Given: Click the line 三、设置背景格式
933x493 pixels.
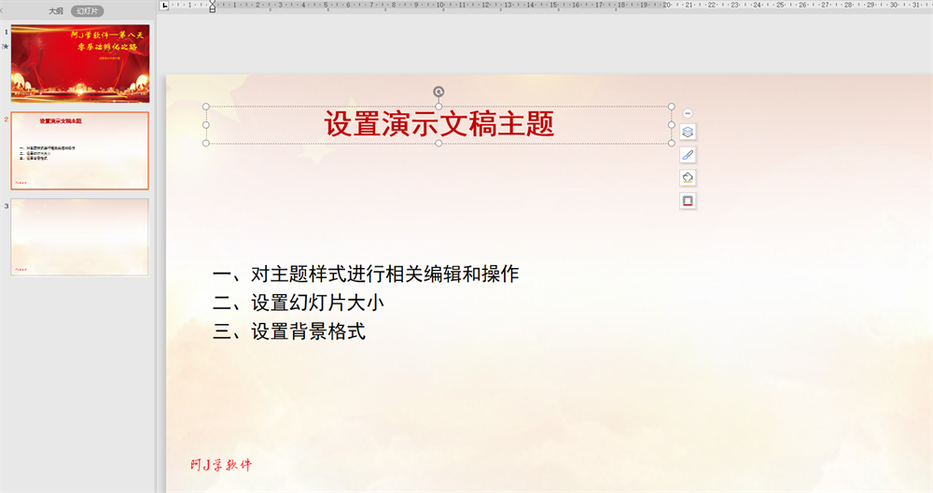Looking at the screenshot, I should pos(289,331).
